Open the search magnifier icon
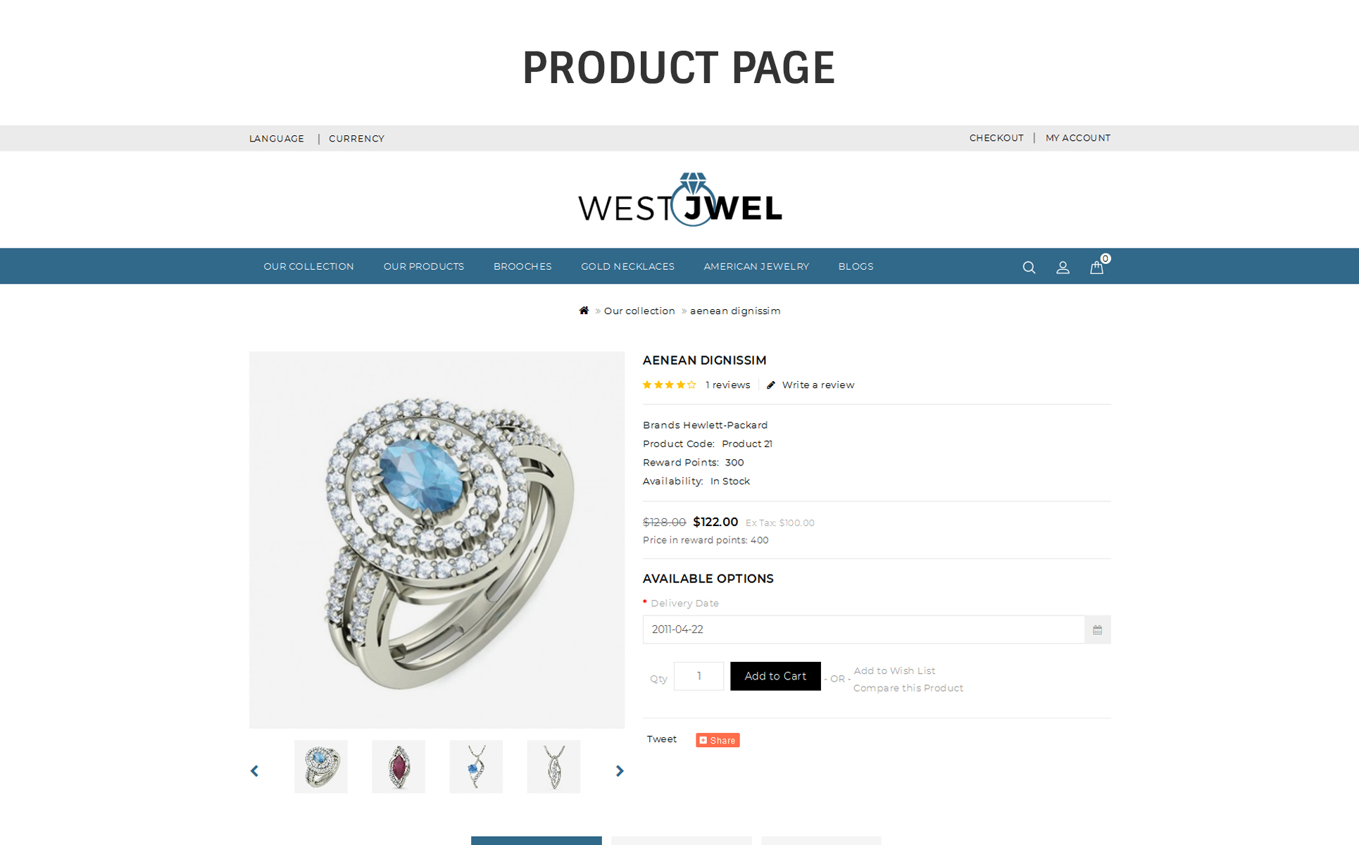This screenshot has width=1359, height=845. click(1029, 268)
